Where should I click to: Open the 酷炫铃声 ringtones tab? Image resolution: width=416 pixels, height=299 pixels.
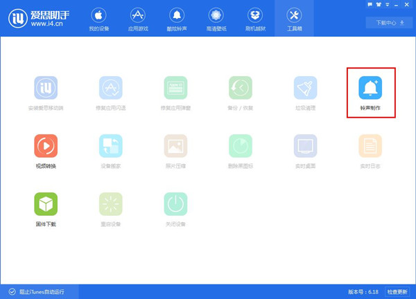click(177, 19)
